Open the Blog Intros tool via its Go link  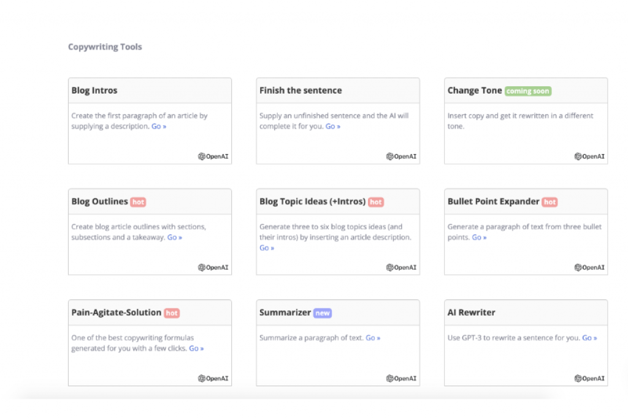158,126
